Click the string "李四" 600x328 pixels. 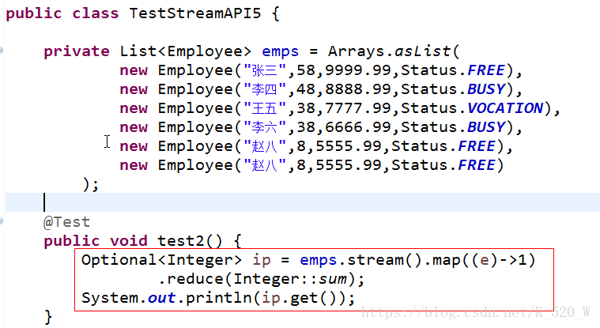[265, 89]
